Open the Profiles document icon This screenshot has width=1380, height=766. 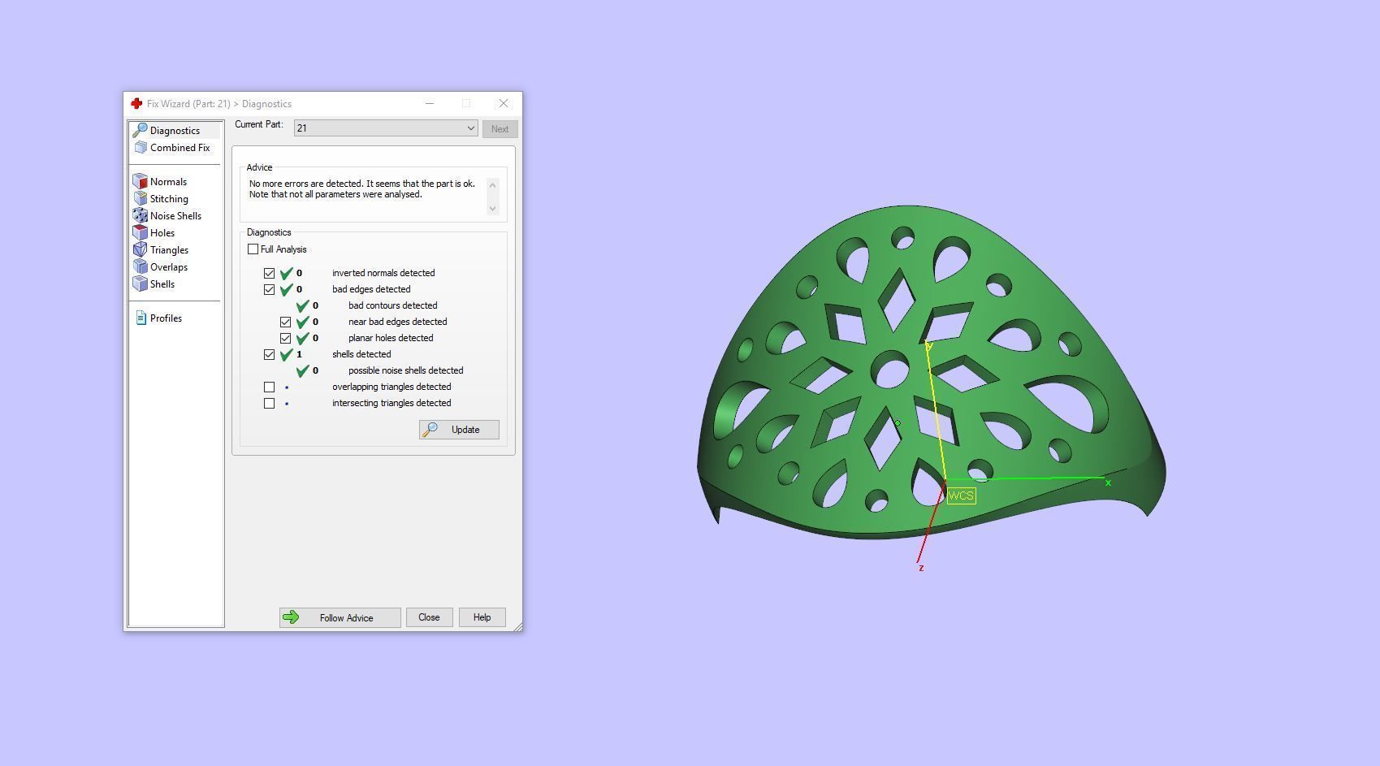(x=141, y=318)
